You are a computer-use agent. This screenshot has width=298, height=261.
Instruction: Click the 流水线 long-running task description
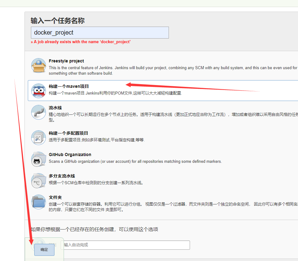pyautogui.click(x=173, y=117)
